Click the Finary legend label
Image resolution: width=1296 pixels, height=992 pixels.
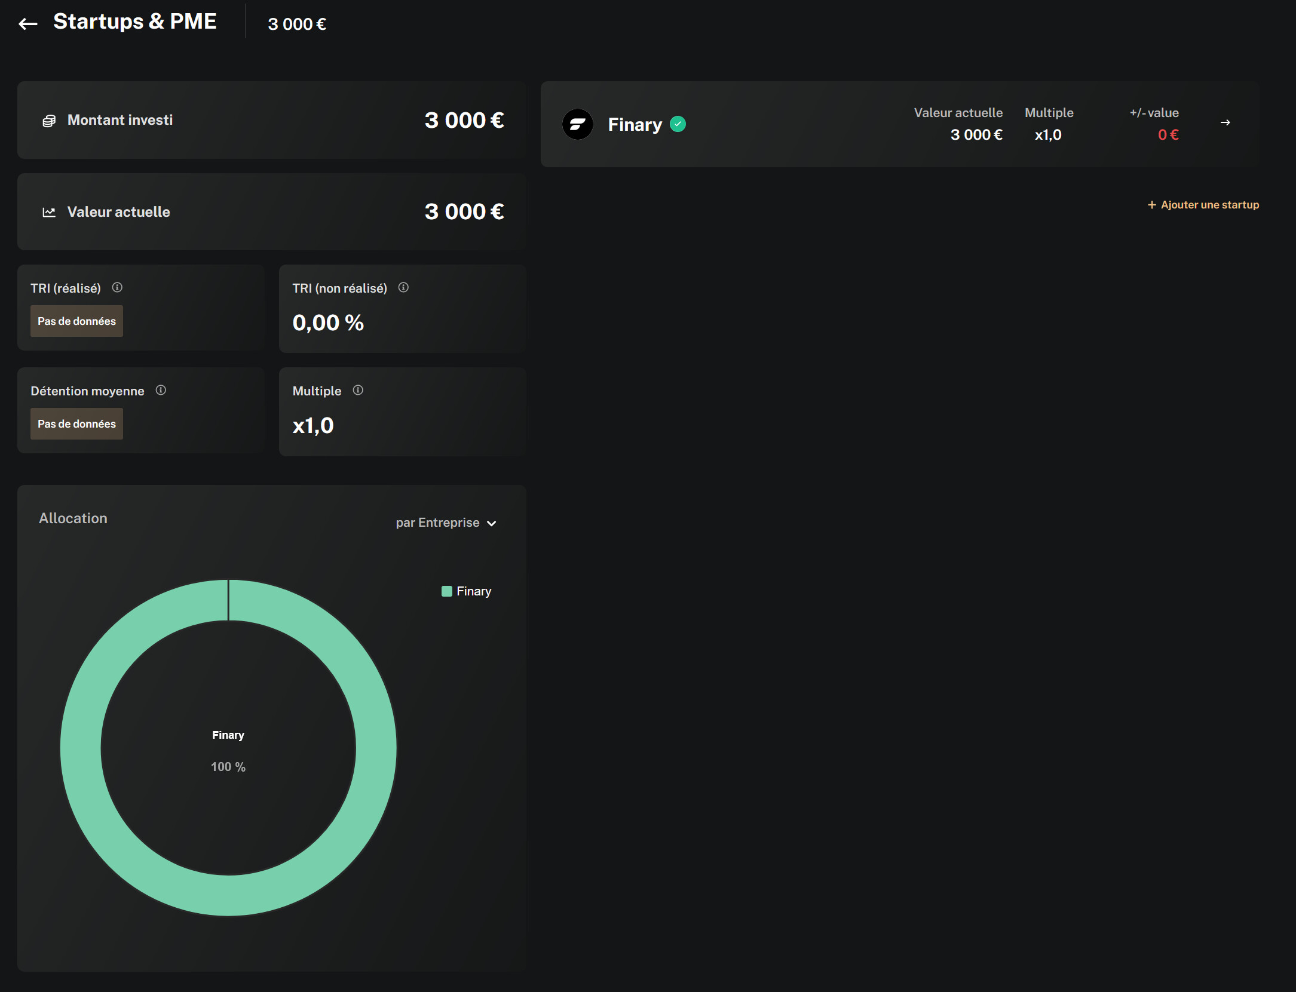click(x=474, y=591)
